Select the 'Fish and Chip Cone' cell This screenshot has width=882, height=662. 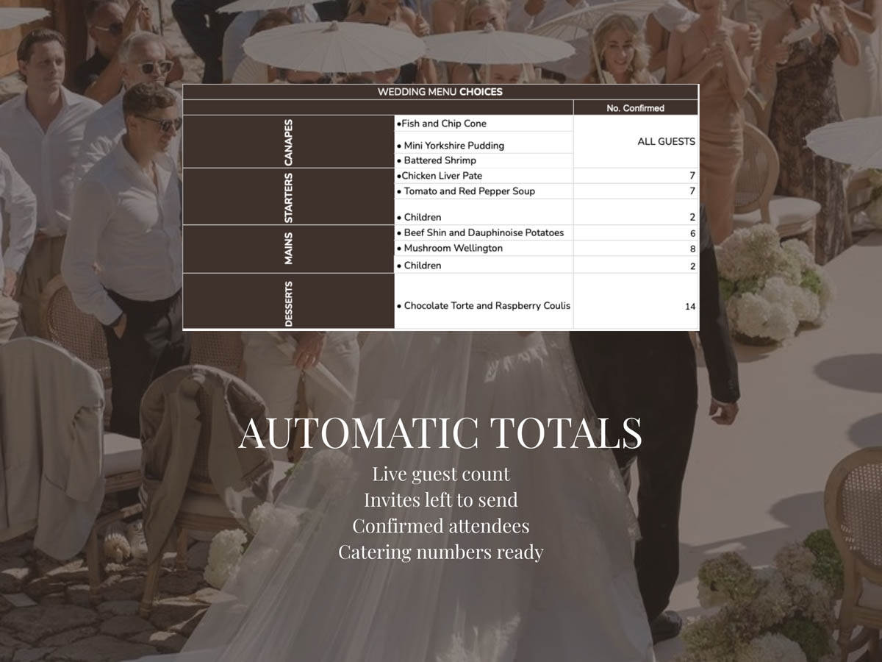pos(484,124)
